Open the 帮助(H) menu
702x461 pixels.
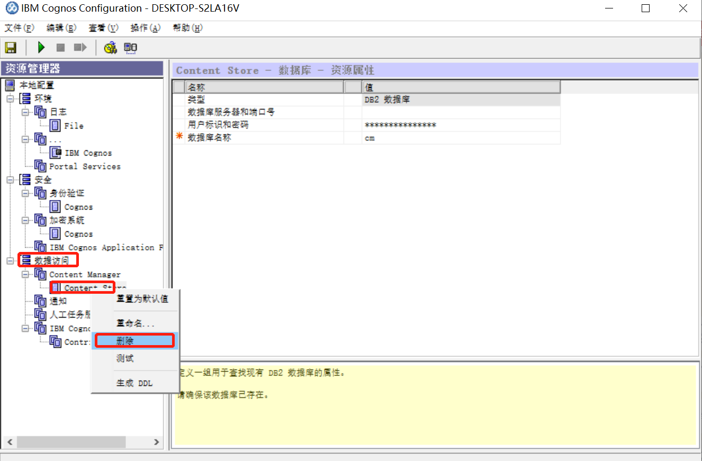click(x=187, y=28)
